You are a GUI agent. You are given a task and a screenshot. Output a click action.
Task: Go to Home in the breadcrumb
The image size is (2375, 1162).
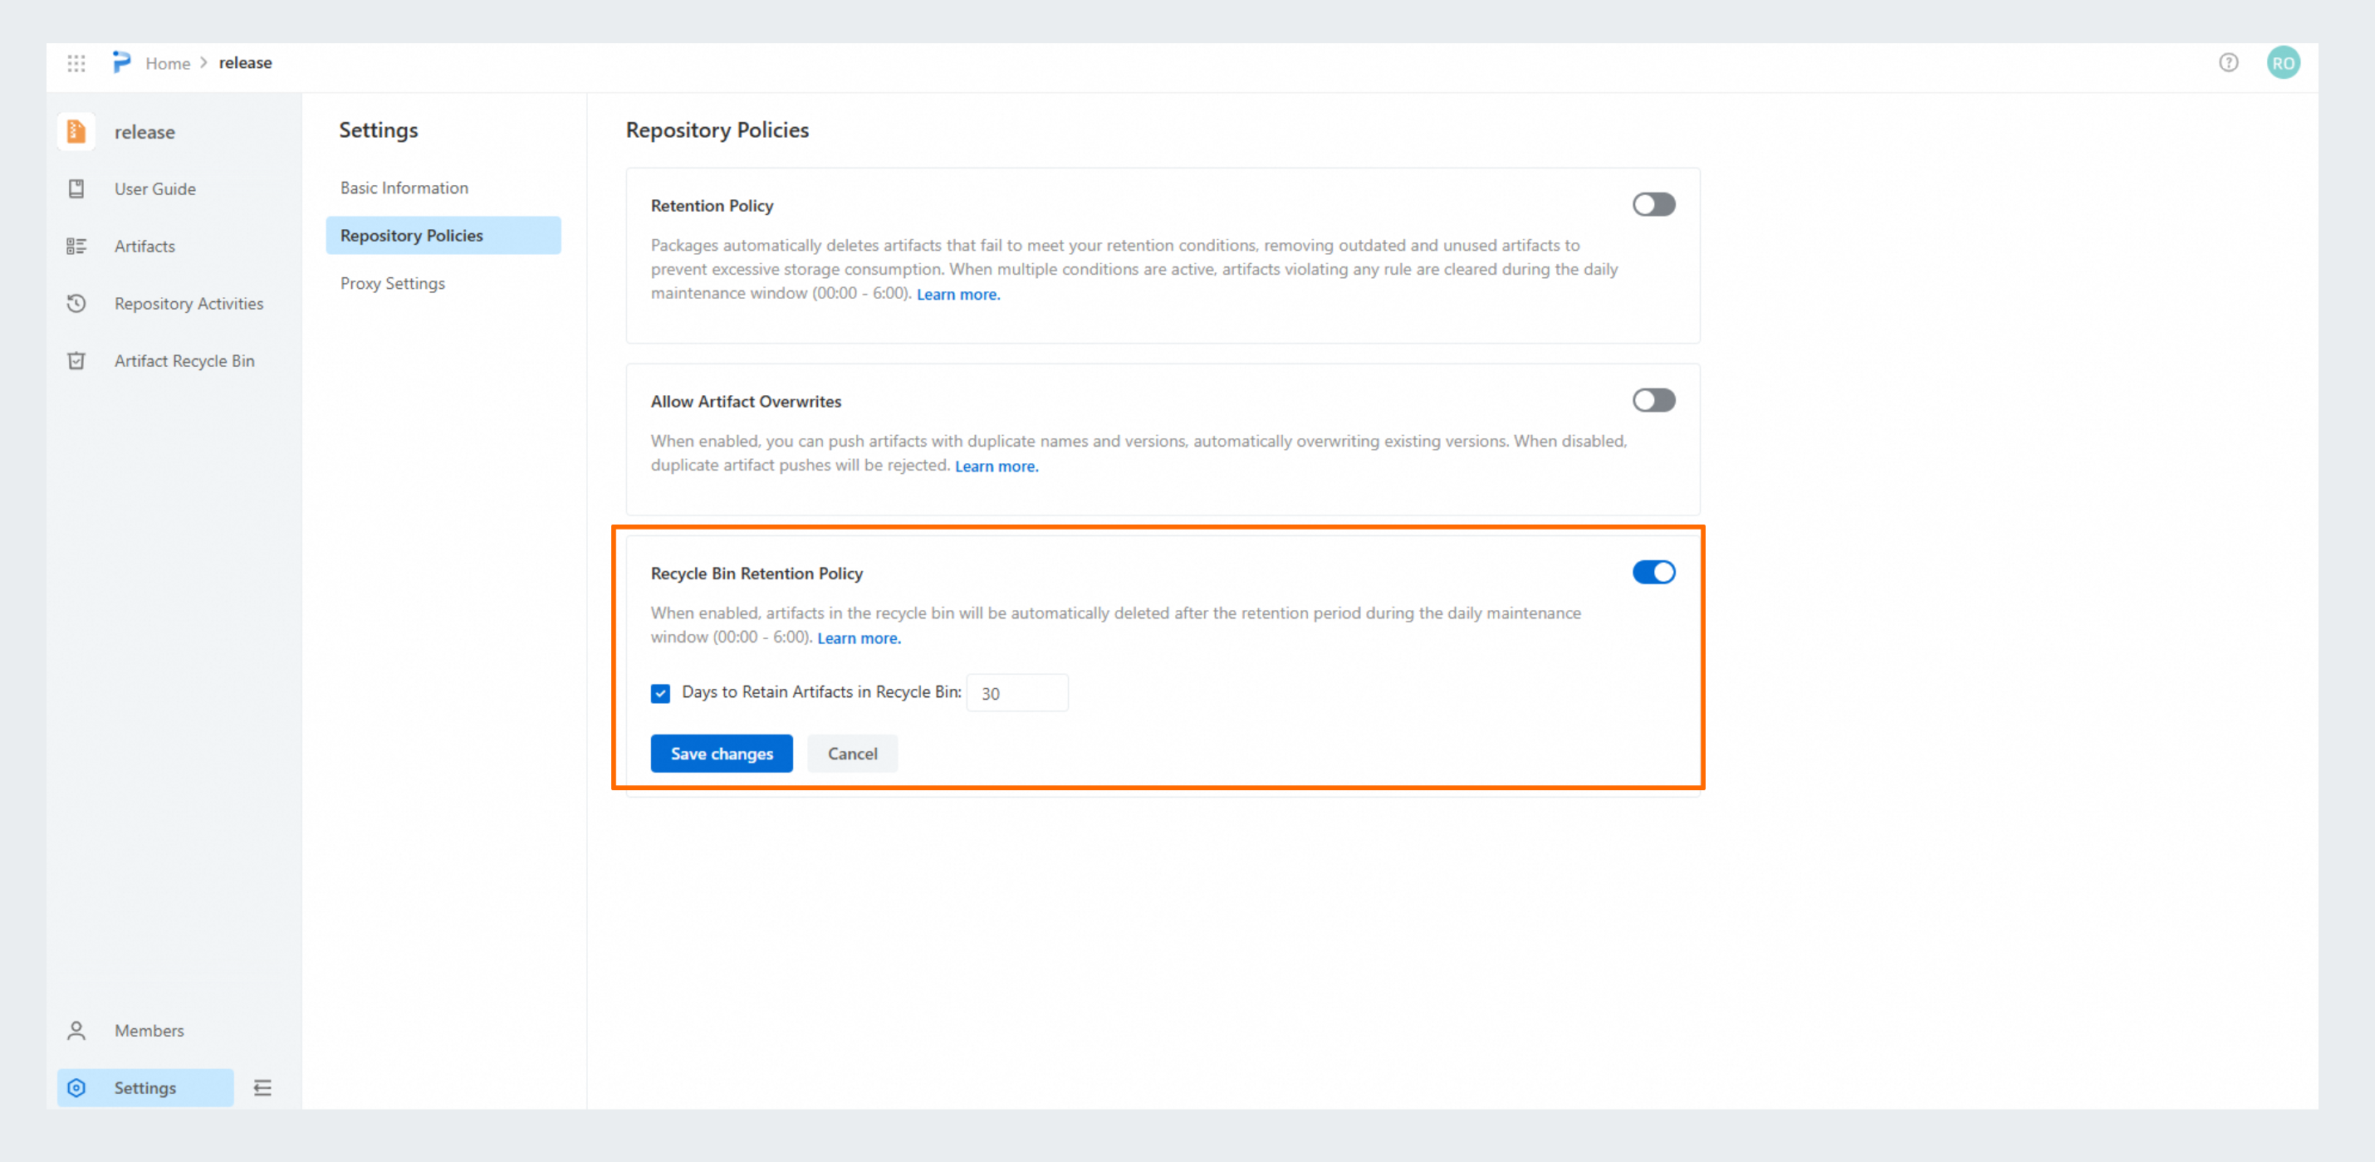[167, 62]
